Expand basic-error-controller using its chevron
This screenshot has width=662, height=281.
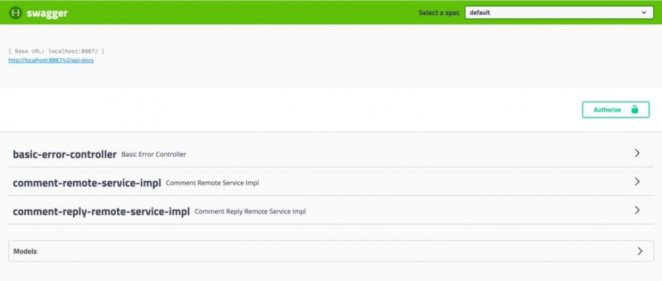[x=638, y=153]
